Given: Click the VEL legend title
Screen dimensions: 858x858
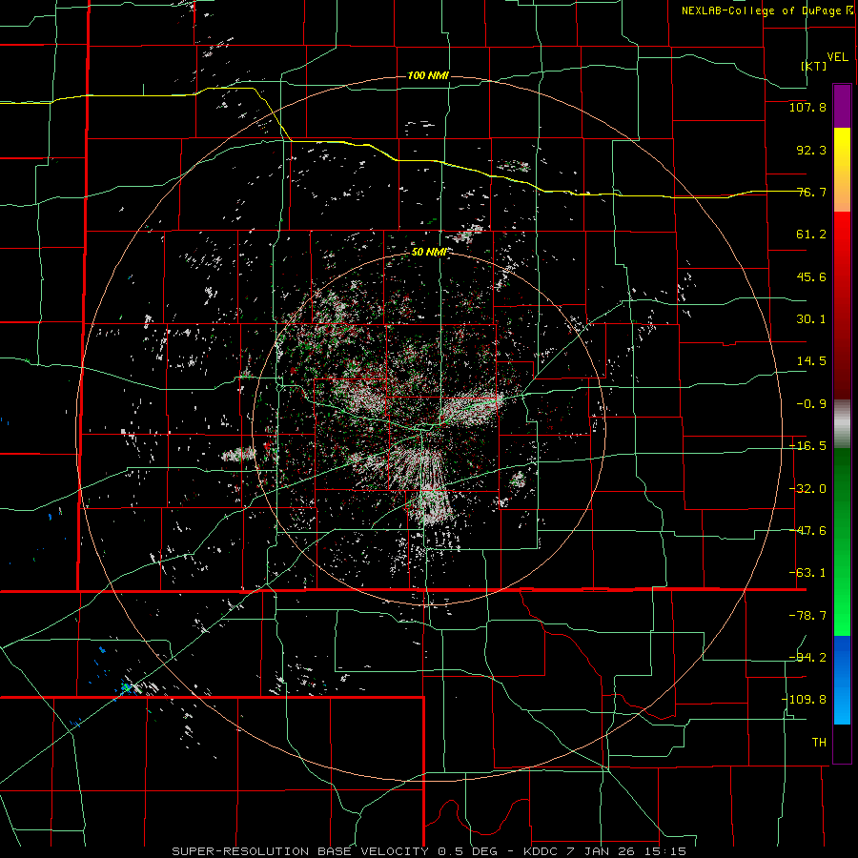Looking at the screenshot, I should [837, 57].
